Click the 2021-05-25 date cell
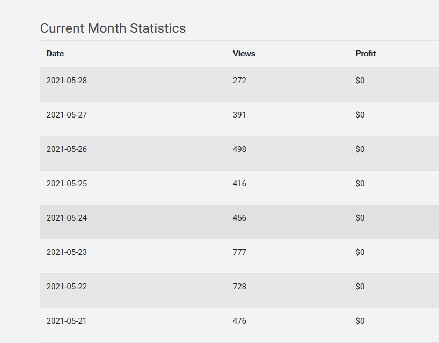The image size is (439, 343). pos(67,184)
